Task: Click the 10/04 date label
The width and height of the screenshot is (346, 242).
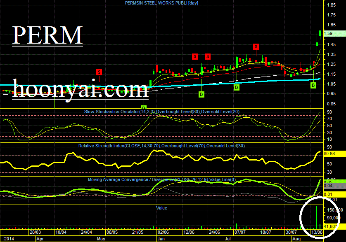Action: tap(61, 232)
